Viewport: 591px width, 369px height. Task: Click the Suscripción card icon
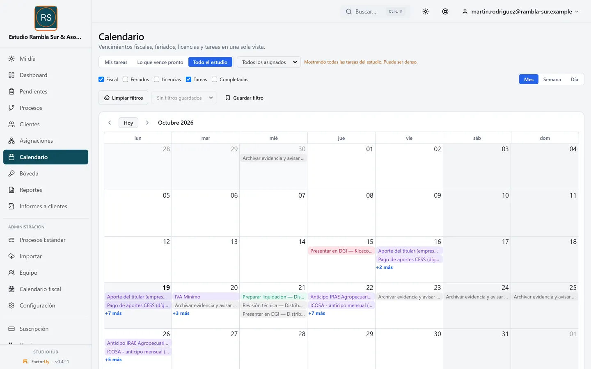tap(11, 329)
